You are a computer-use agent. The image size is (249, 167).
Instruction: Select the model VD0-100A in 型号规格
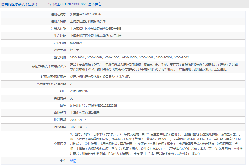pyautogui.click(x=78, y=57)
